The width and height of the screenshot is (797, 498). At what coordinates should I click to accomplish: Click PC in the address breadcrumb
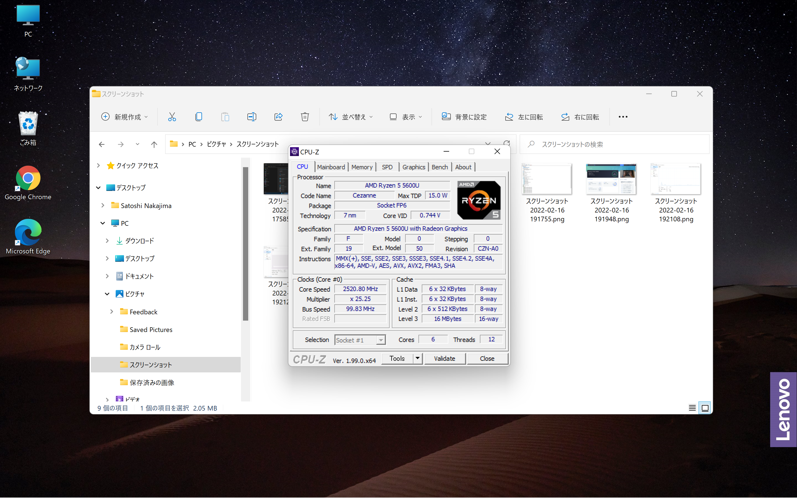coord(192,144)
